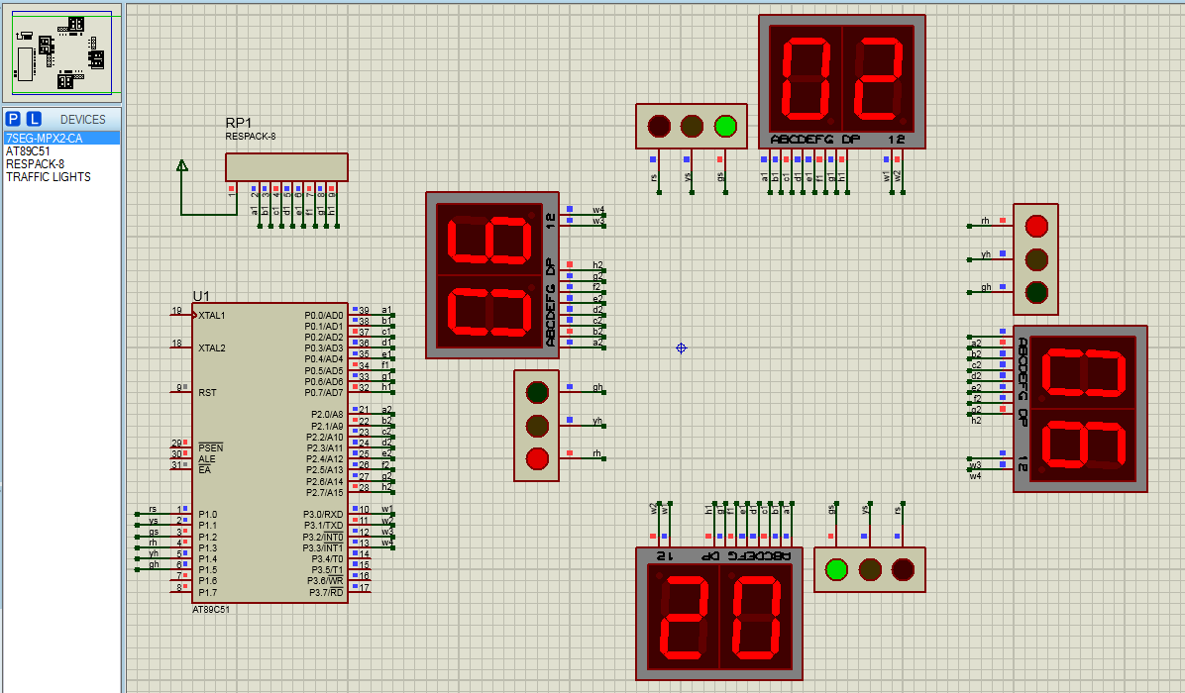Select the seven-segment display showing 02
The width and height of the screenshot is (1185, 693).
842,81
